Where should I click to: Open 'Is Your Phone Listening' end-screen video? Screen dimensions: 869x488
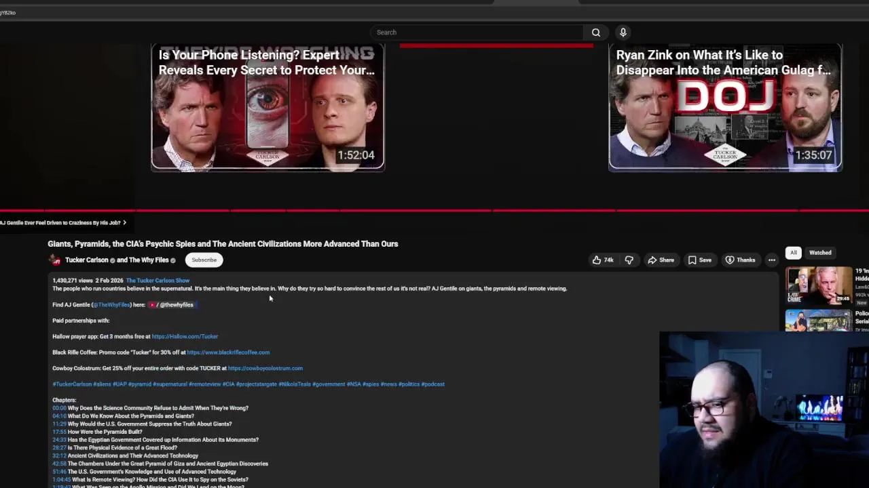267,107
